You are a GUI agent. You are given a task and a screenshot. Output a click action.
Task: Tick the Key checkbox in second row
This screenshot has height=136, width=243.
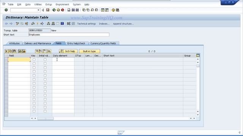(34, 63)
